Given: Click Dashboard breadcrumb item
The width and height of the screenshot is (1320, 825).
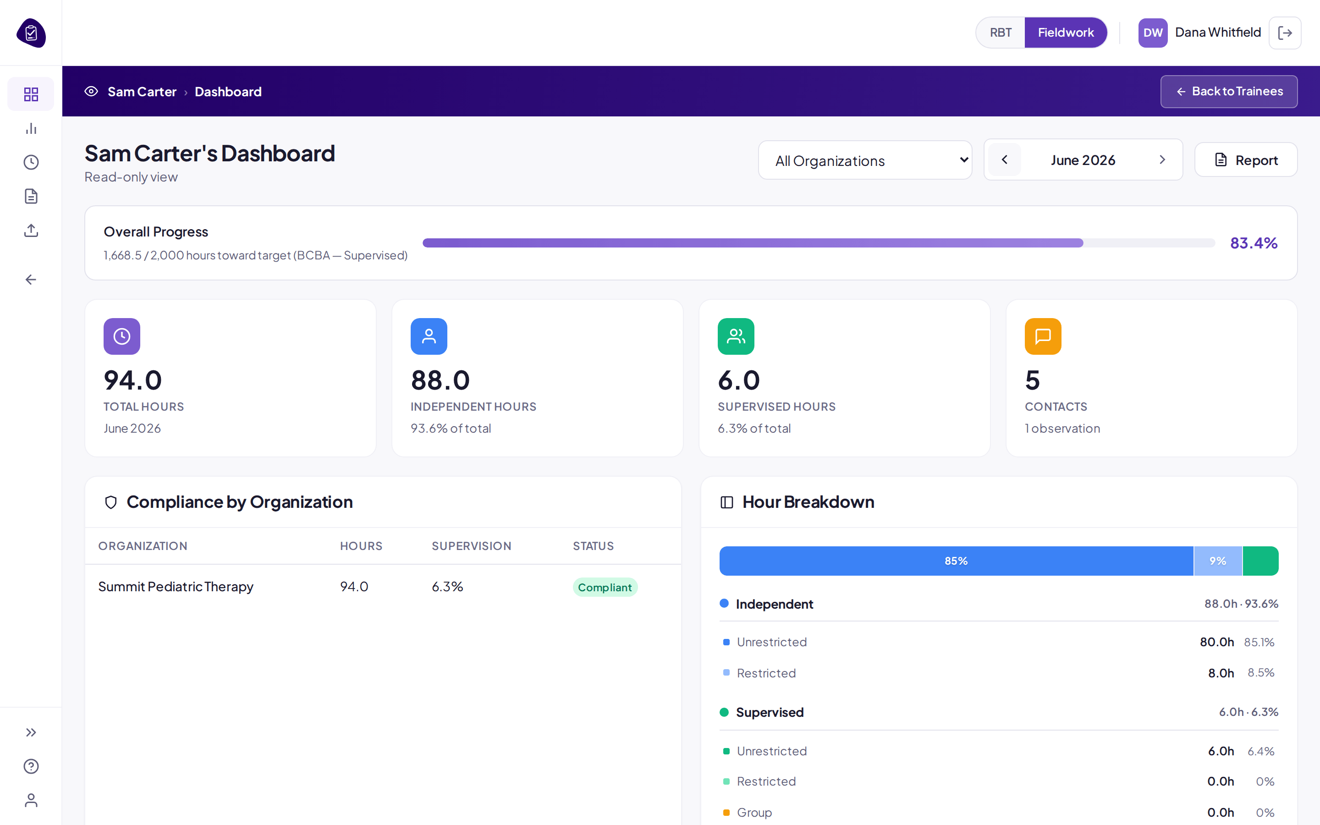Looking at the screenshot, I should (x=228, y=92).
